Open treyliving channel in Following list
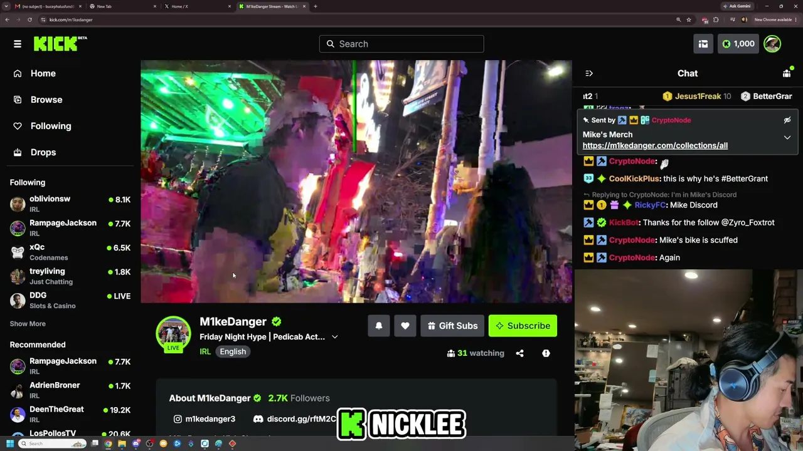The image size is (803, 451). [x=70, y=276]
